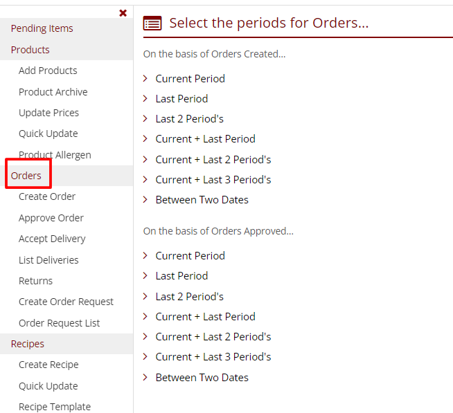
Task: Select the Recipes section header
Action: (x=27, y=344)
